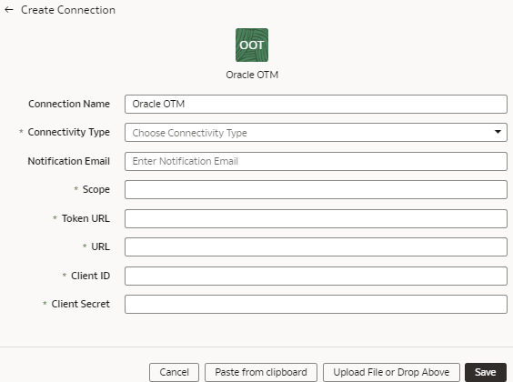Click the Oracle OTM caption under logo
513x382 pixels.
click(x=252, y=75)
